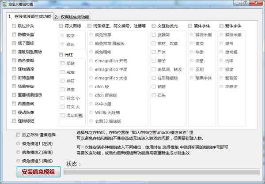Toggle the 隐藏头盔 checkbox
The image size is (265, 184).
(x=14, y=34)
